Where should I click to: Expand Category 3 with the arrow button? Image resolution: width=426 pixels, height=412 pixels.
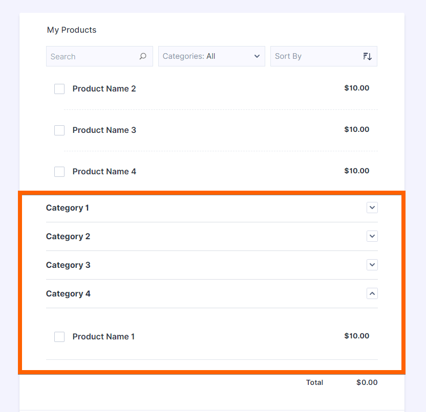point(372,265)
